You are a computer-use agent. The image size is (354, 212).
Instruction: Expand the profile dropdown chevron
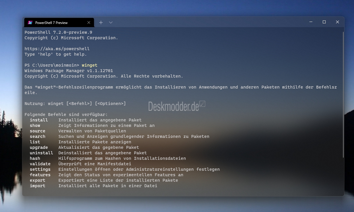pyautogui.click(x=111, y=22)
